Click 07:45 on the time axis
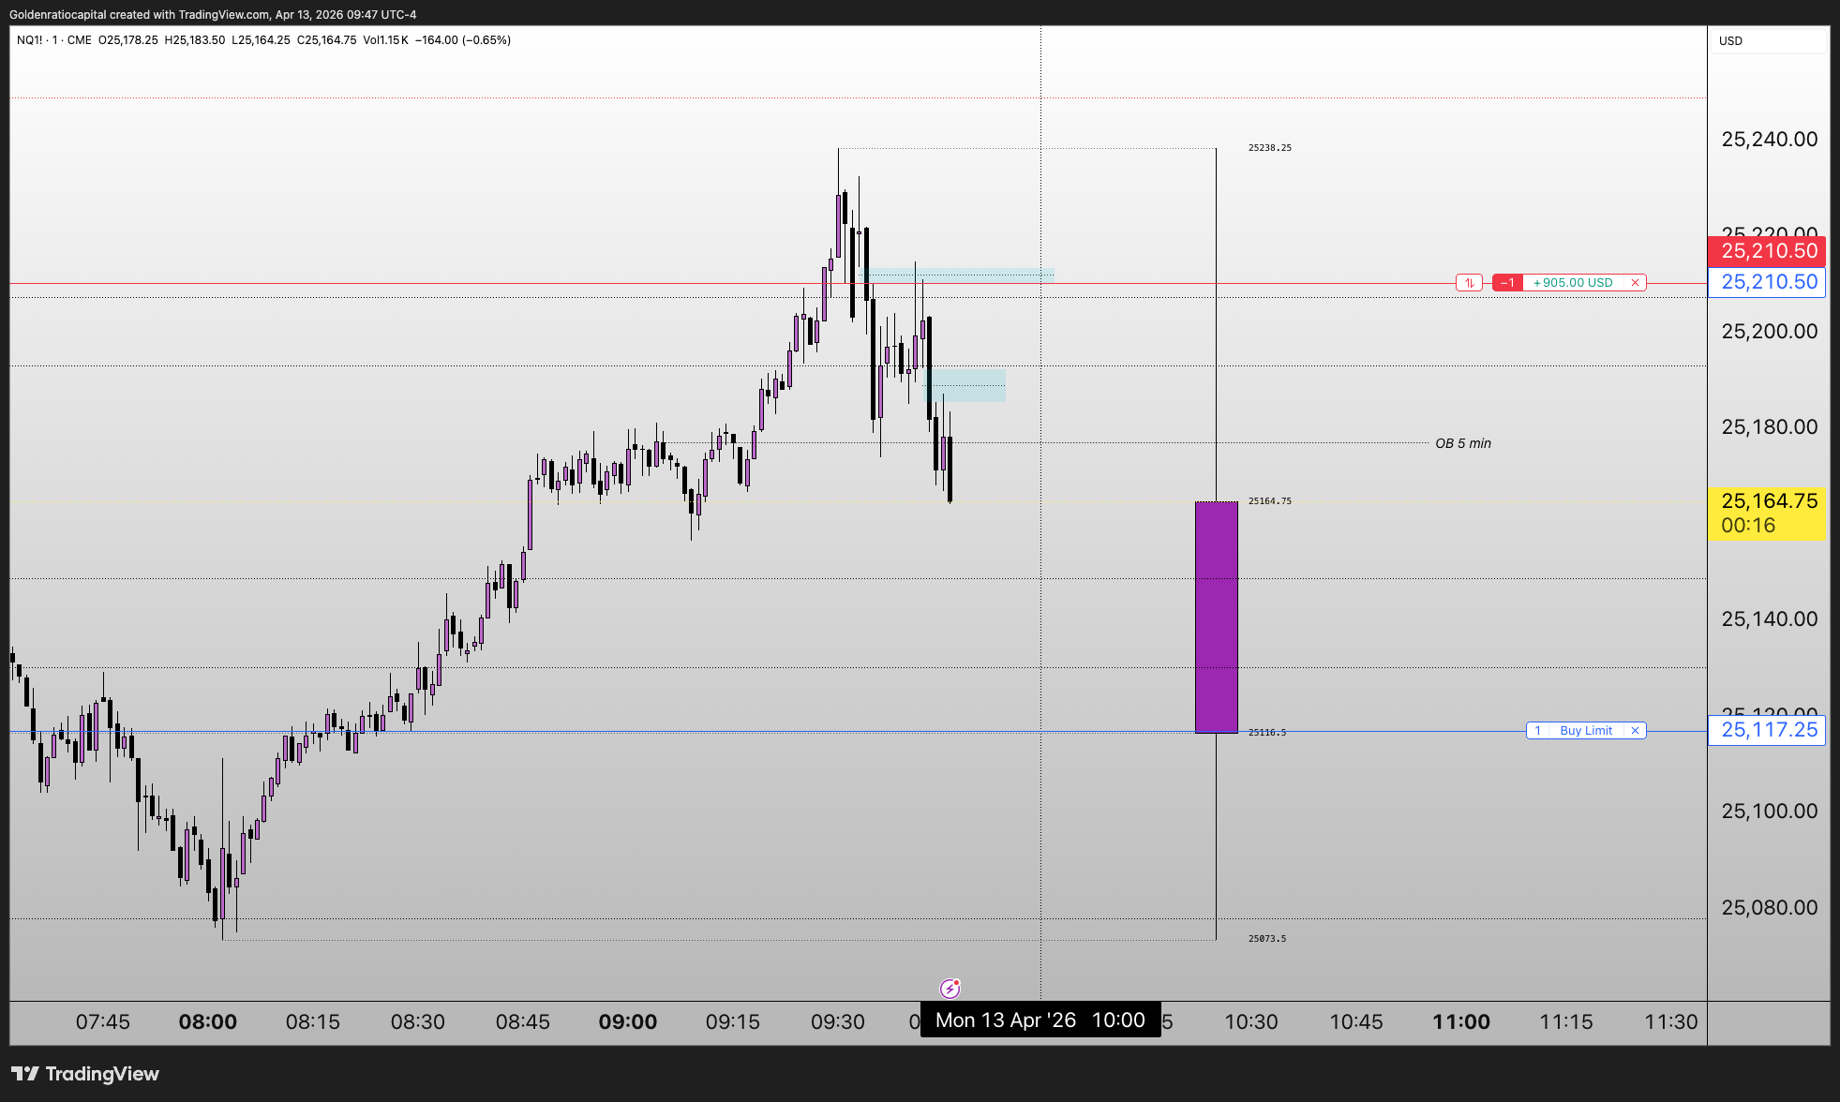 [x=102, y=1022]
